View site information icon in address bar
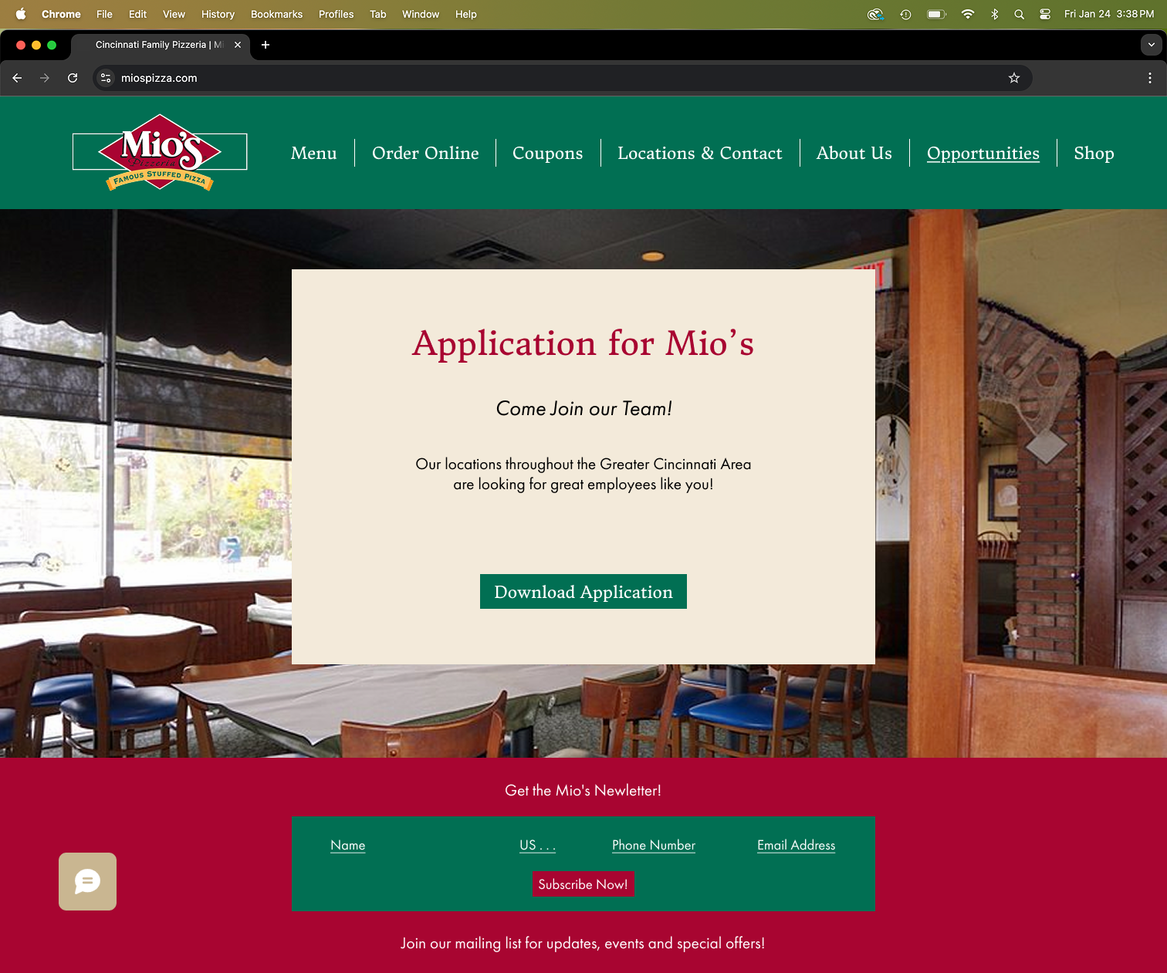1167x973 pixels. point(107,78)
